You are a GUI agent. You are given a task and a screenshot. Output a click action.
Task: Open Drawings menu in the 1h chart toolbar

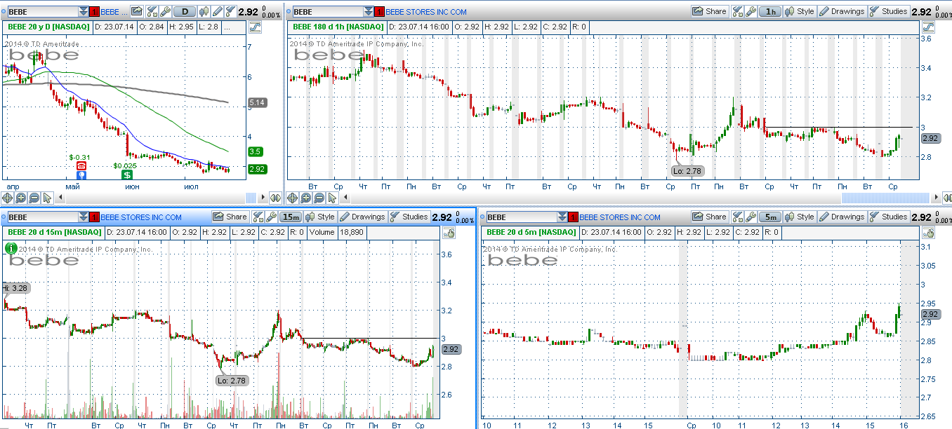pos(842,11)
